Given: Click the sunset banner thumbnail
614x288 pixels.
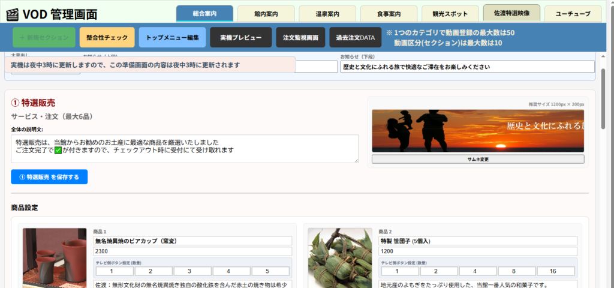Looking at the screenshot, I should coord(478,131).
